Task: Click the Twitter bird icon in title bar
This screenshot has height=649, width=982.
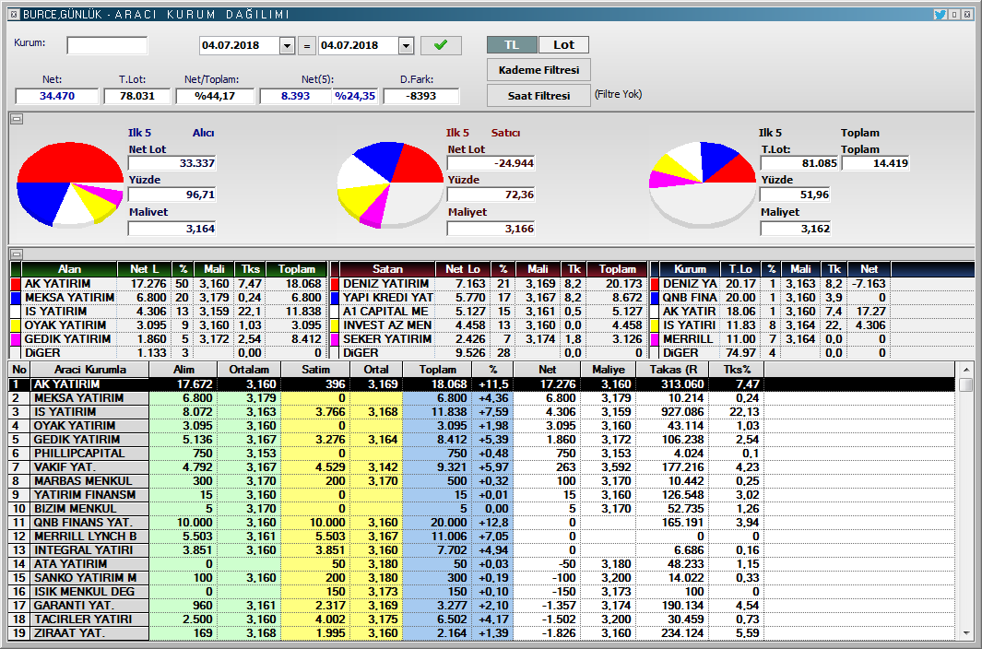Action: tap(940, 14)
